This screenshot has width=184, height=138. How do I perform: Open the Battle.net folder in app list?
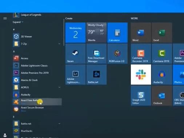point(37,123)
